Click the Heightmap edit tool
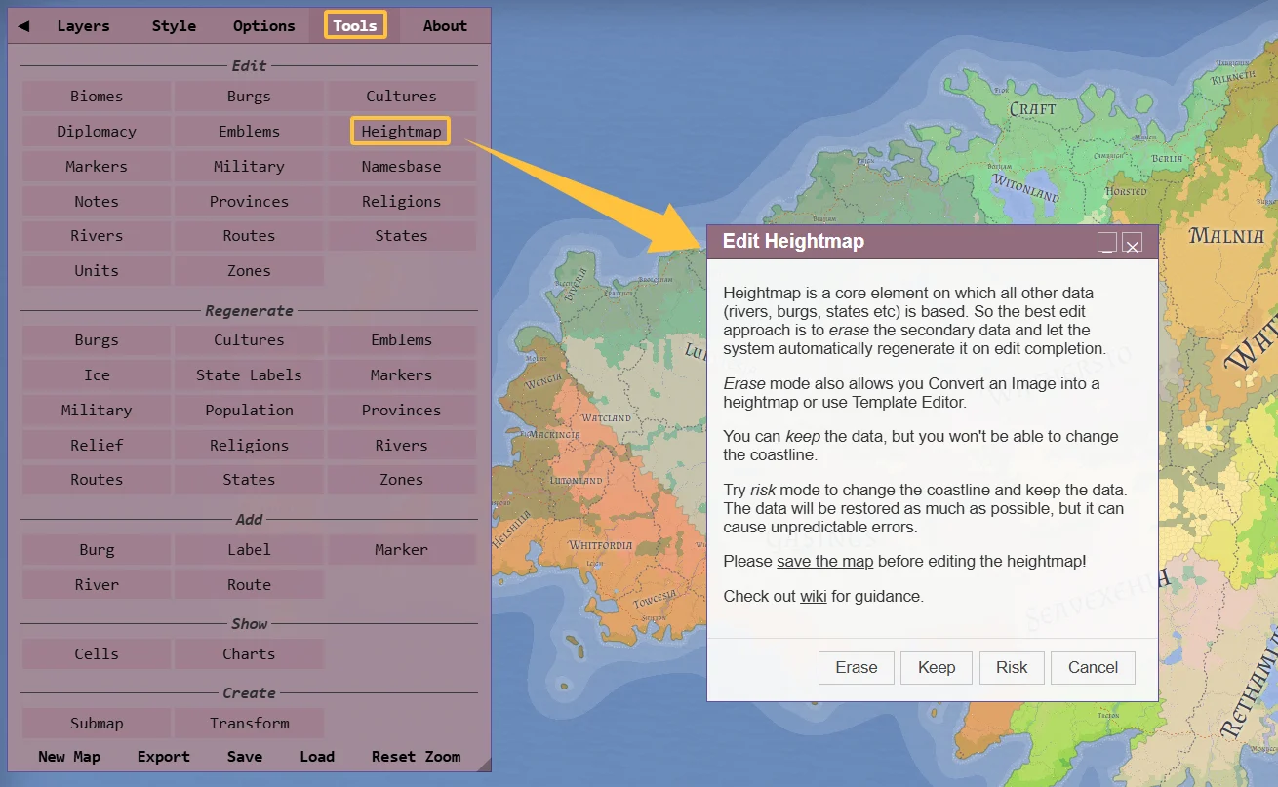The width and height of the screenshot is (1278, 787). [401, 132]
